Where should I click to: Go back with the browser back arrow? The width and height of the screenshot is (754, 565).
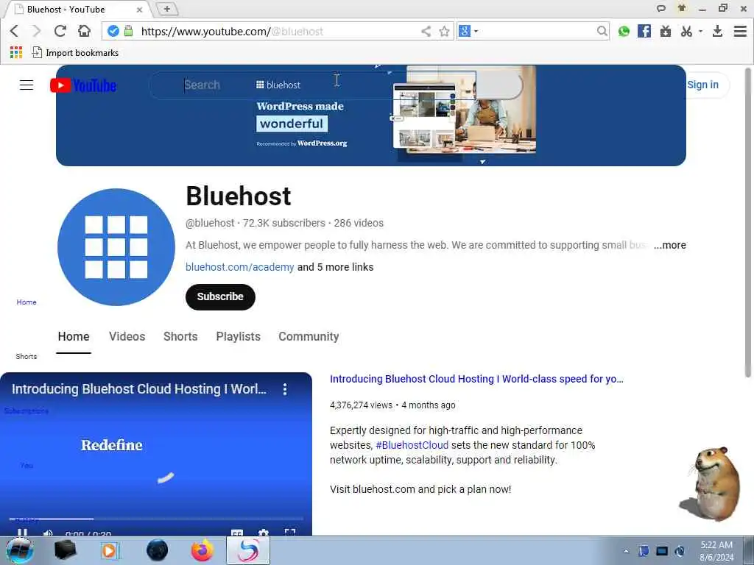14,31
